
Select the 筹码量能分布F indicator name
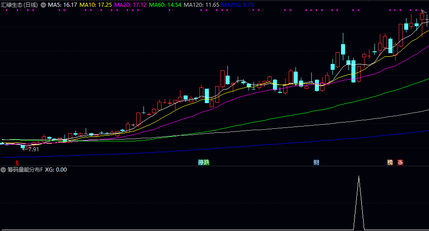tap(25, 170)
